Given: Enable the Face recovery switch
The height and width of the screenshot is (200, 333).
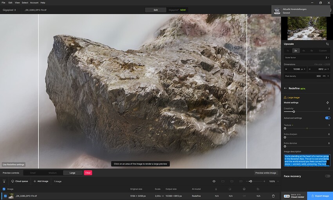Looking at the screenshot, I should point(328,176).
